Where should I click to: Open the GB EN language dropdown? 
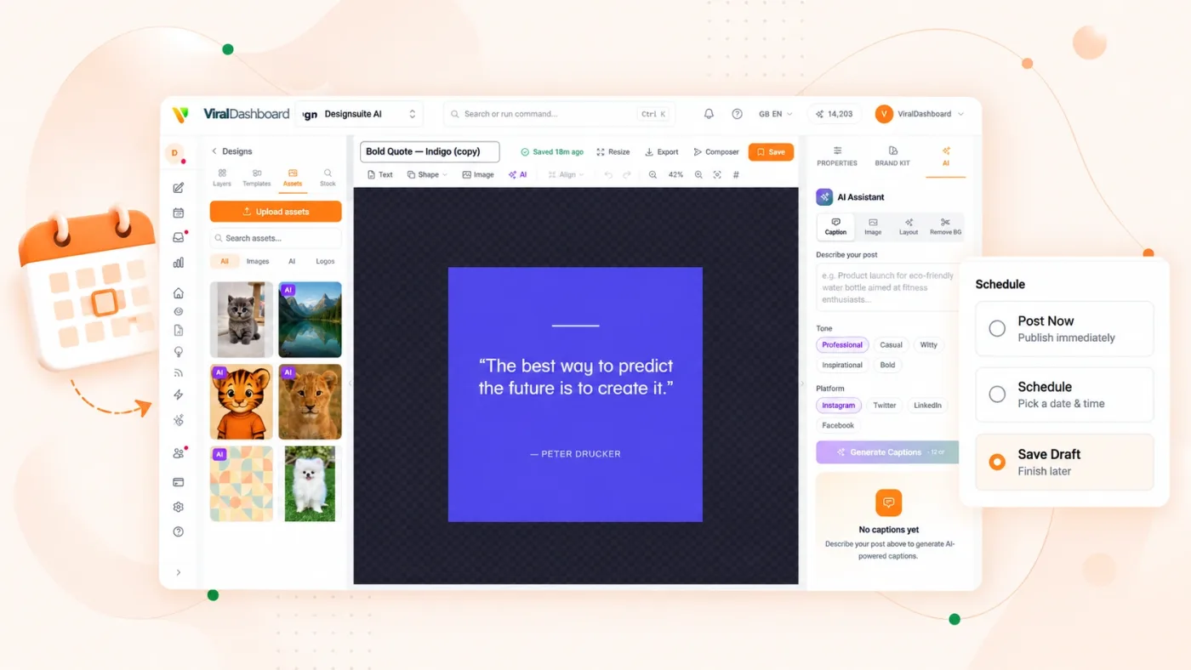(x=775, y=114)
